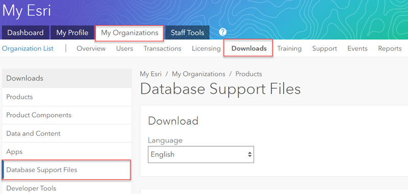Select Database Support Files sidebar item

(66, 170)
